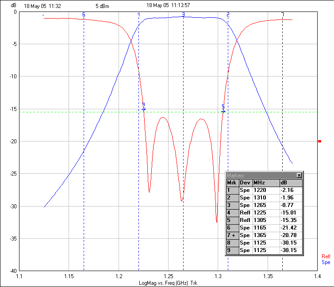
Task: Select row 1 in the Markers table
Action: pyautogui.click(x=264, y=190)
